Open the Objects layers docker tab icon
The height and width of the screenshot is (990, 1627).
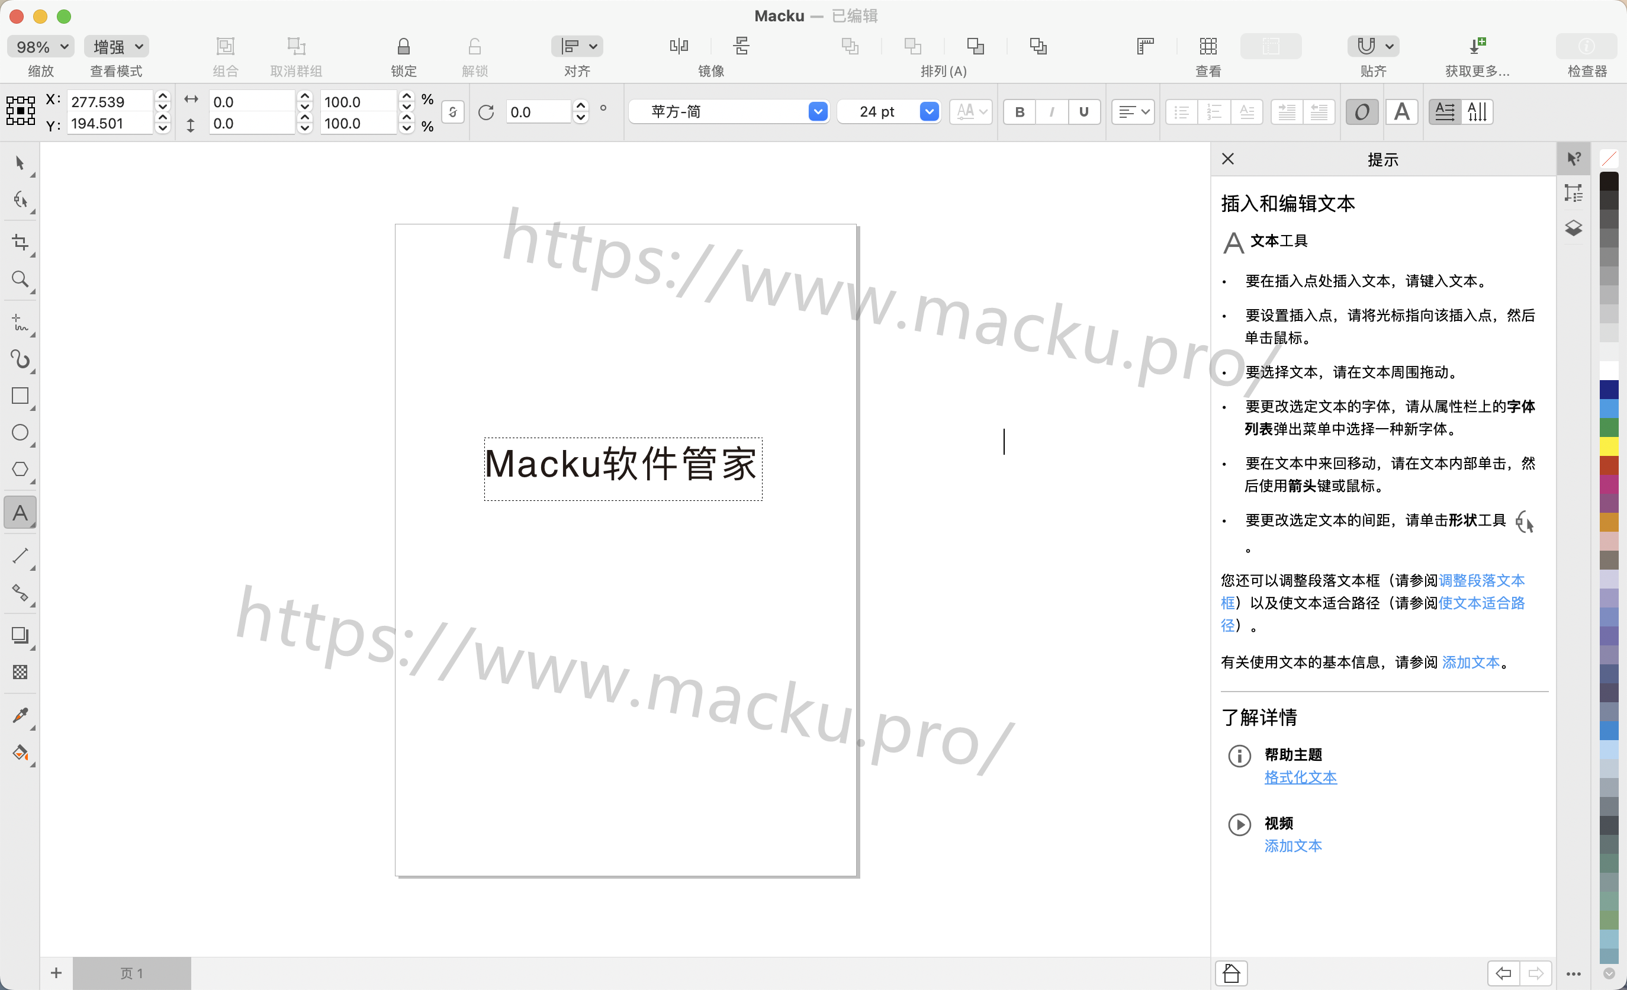(x=1574, y=228)
